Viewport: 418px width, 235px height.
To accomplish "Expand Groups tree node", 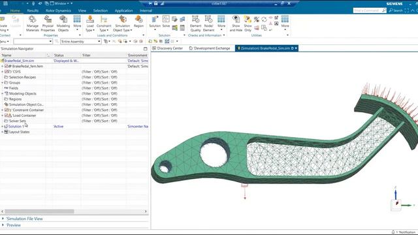I will coord(3,83).
